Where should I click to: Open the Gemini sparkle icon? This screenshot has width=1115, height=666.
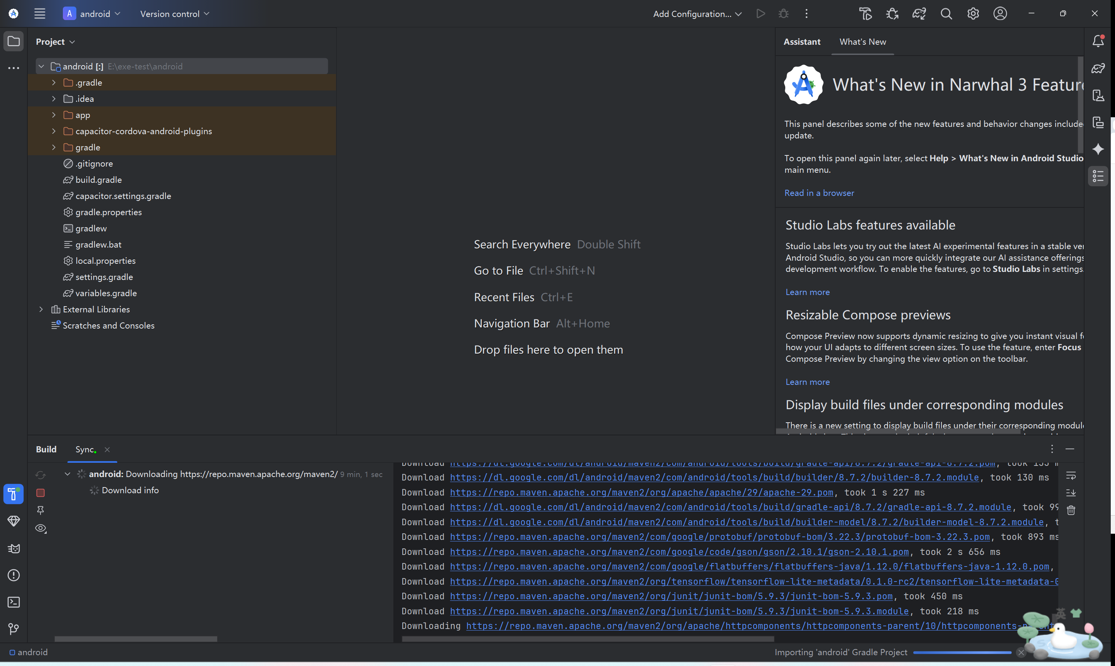click(x=1098, y=149)
